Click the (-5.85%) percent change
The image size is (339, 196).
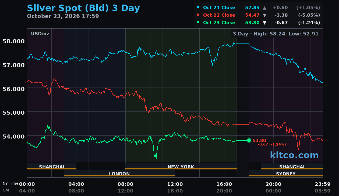(309, 15)
